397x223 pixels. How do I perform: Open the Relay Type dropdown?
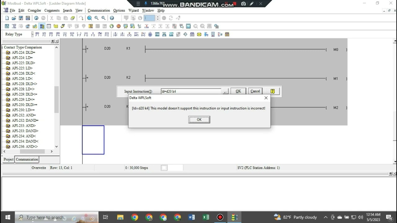click(x=32, y=34)
